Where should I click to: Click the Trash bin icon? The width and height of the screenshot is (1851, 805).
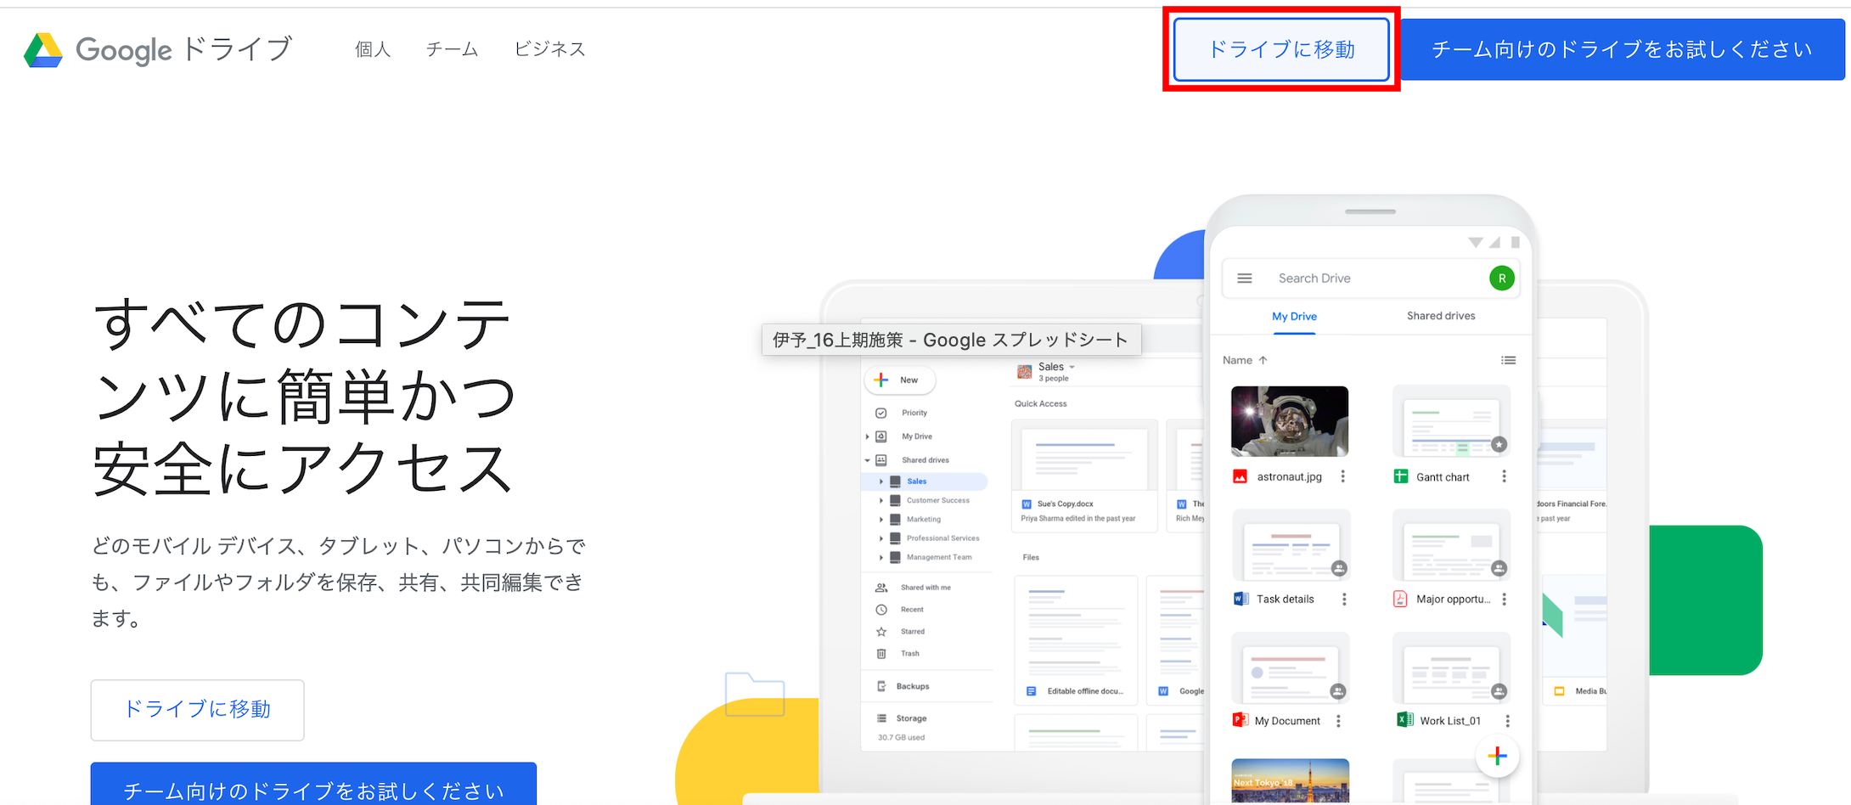[x=881, y=654]
